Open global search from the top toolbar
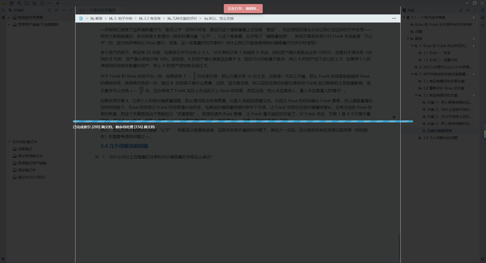This screenshot has width=486, height=263. [x=19, y=3]
